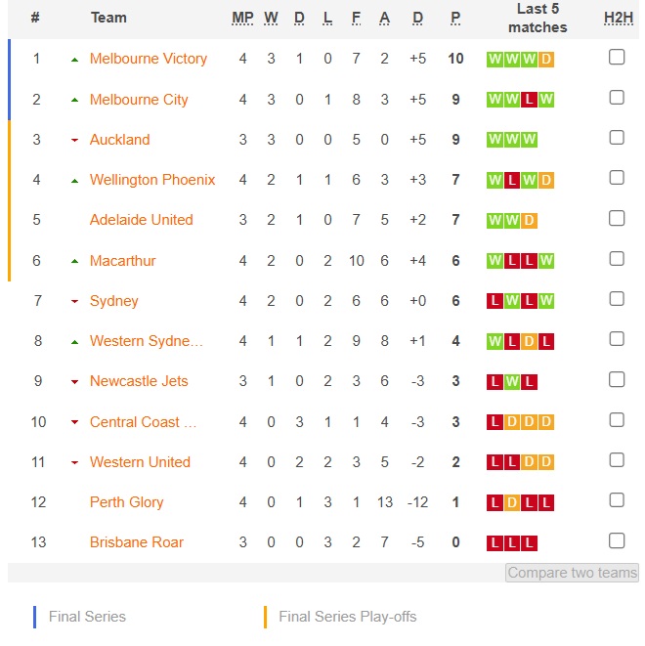Click the draw icon in Adelaide United's form
This screenshot has height=646, width=645.
(x=529, y=221)
